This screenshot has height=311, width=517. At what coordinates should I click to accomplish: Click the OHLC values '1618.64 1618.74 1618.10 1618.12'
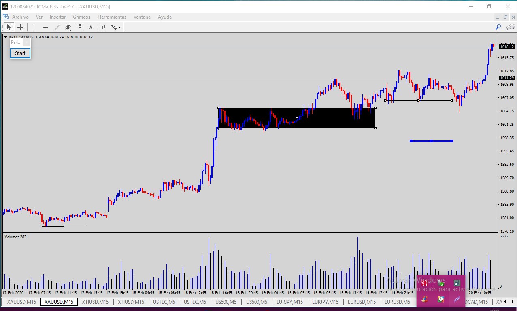pyautogui.click(x=64, y=37)
